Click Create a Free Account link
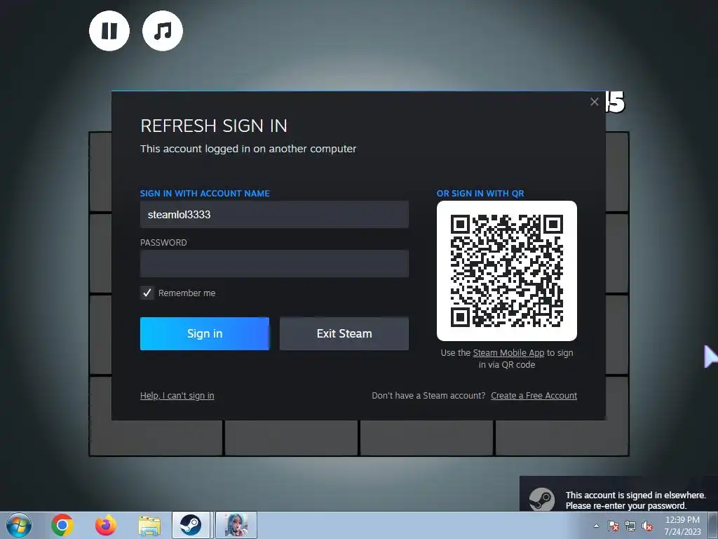The height and width of the screenshot is (539, 718). click(534, 396)
